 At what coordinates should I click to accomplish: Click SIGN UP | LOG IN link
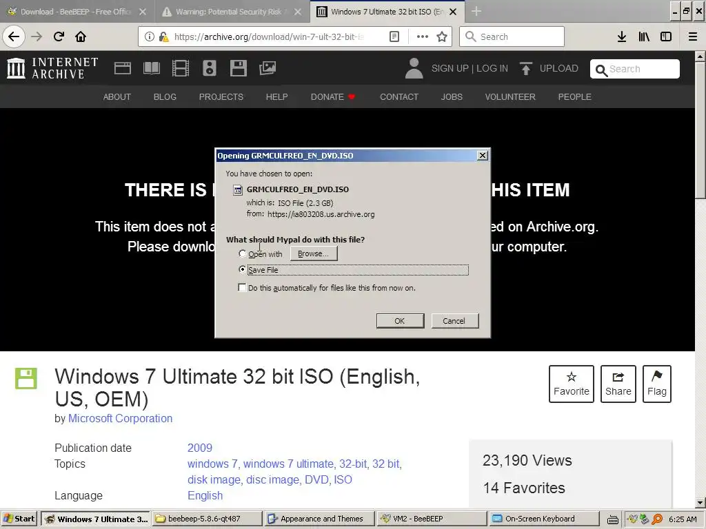(470, 68)
